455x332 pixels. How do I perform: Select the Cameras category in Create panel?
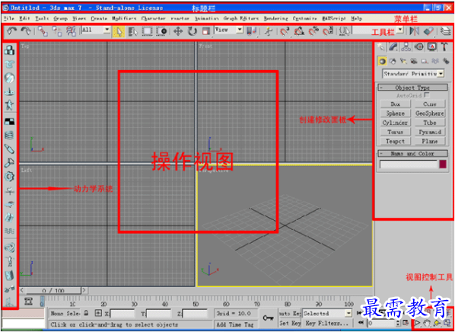click(413, 61)
